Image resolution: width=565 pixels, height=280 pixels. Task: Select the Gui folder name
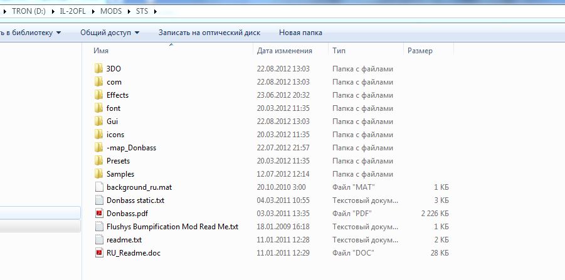112,122
